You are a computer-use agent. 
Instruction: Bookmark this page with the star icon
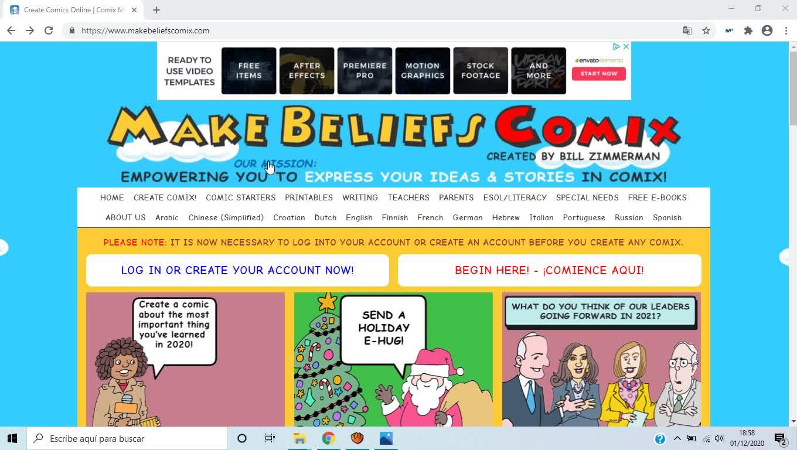click(x=706, y=30)
